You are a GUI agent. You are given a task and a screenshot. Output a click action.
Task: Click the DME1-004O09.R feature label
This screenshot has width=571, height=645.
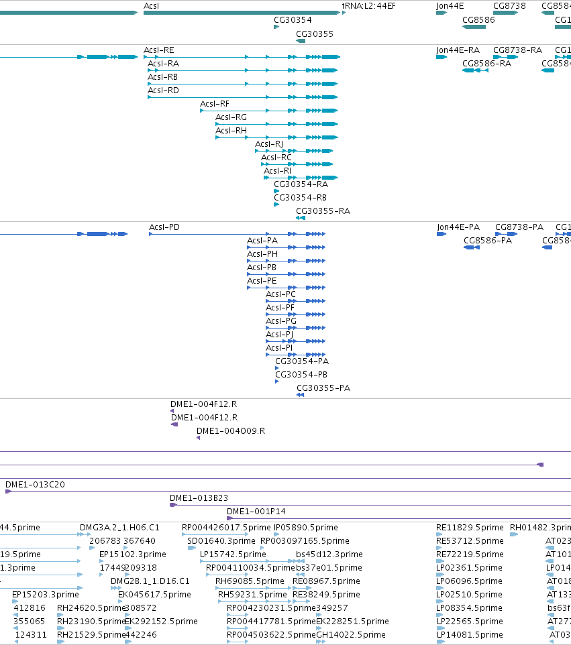(x=231, y=431)
